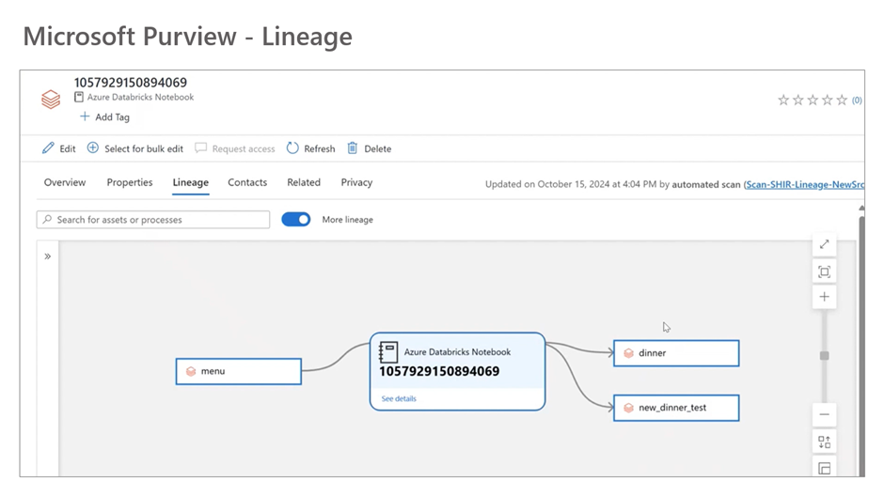This screenshot has height=496, width=884.
Task: Zoom out with the minus icon
Action: tap(824, 415)
